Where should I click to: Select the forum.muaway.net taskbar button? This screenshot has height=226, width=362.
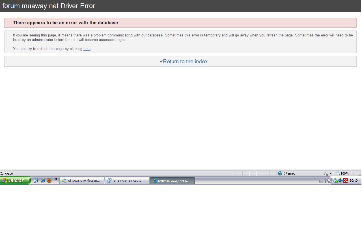pos(172,181)
